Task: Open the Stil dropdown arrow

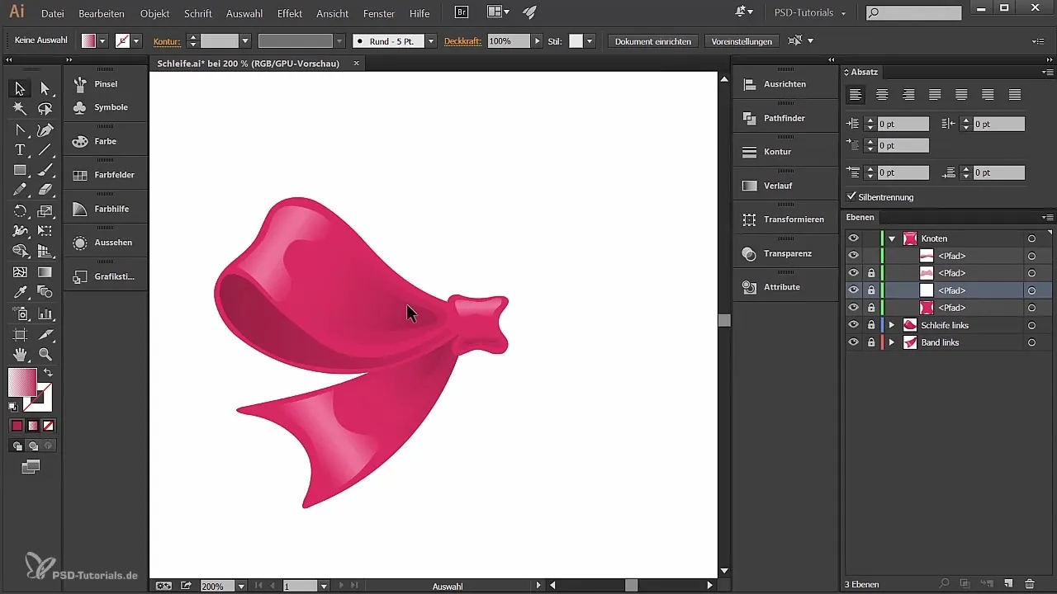Action: [590, 40]
